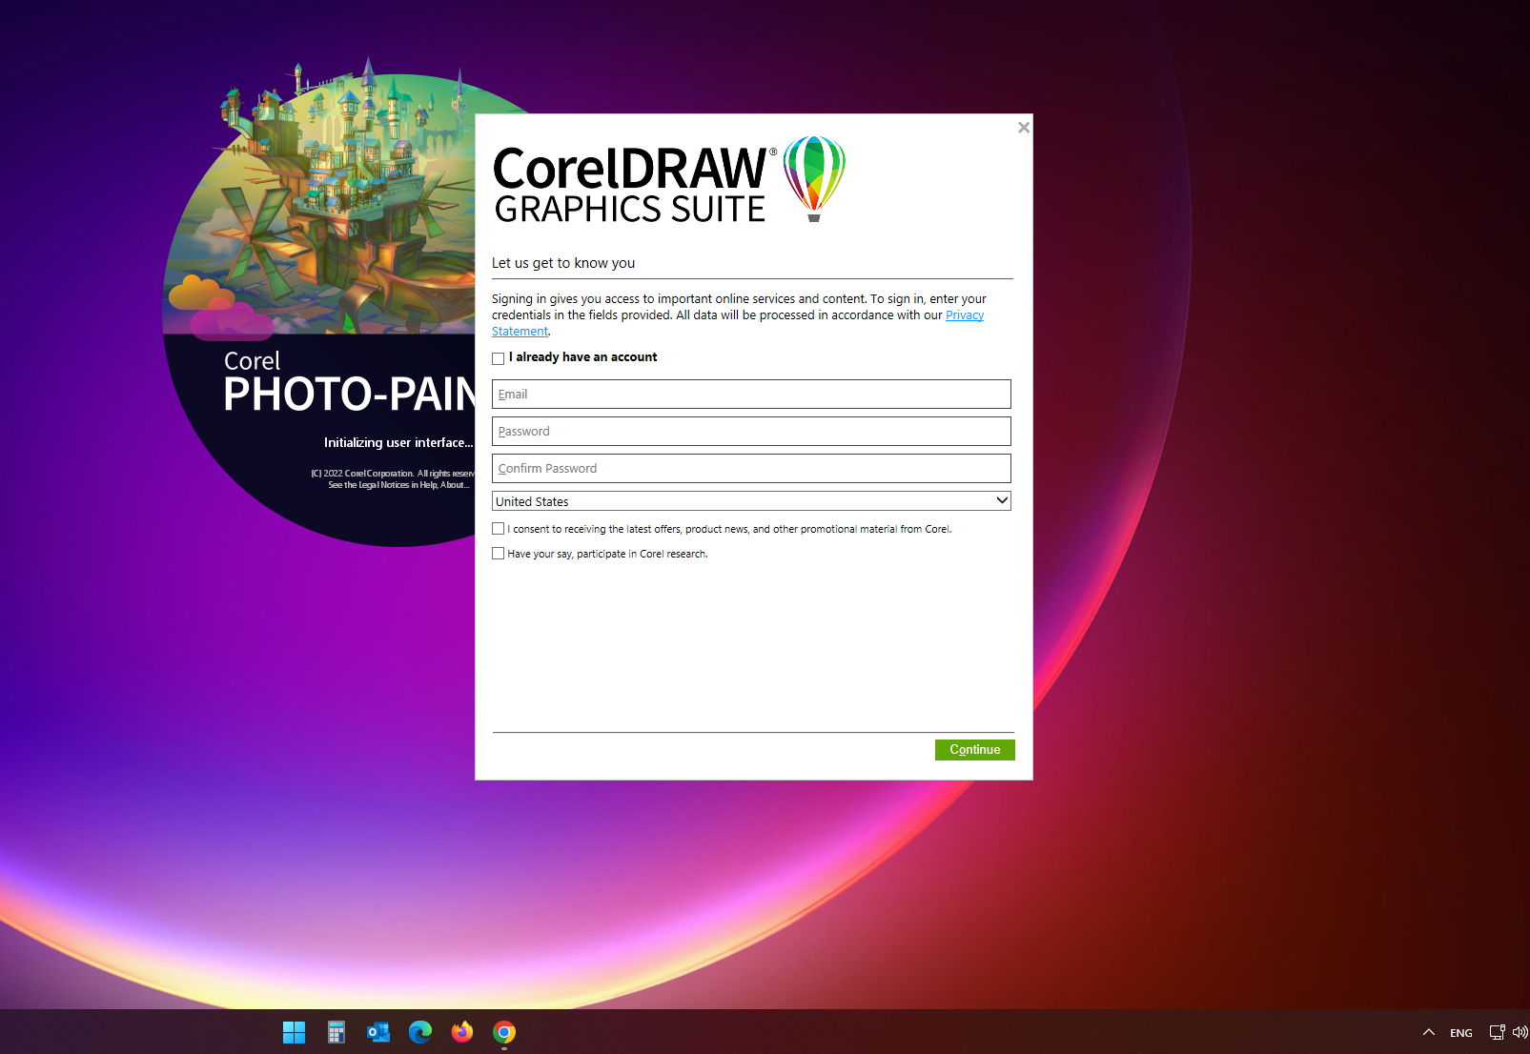Open Outlook from the taskbar
This screenshot has width=1530, height=1054.
click(378, 1032)
